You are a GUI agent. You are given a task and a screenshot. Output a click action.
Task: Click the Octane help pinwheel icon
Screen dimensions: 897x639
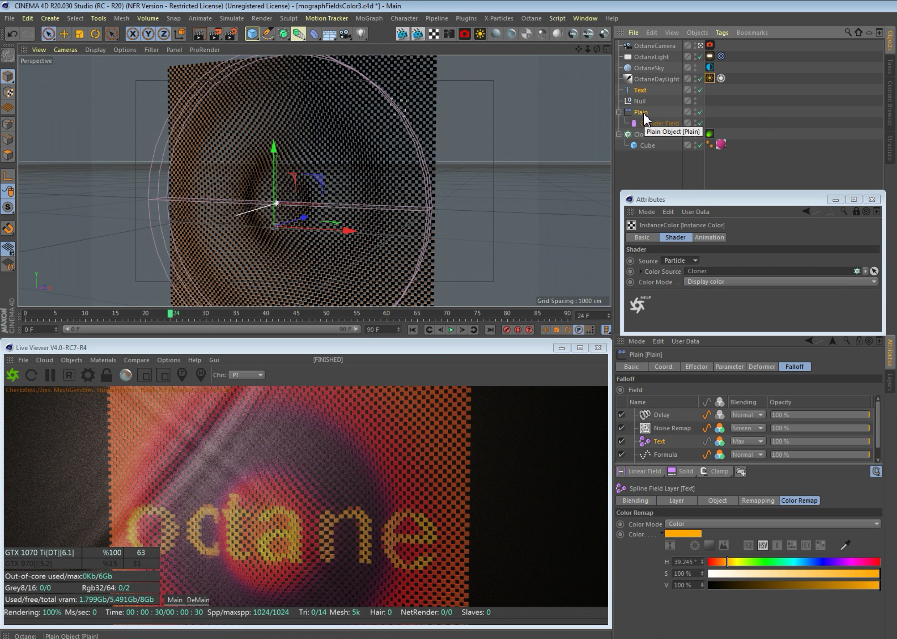pos(638,305)
